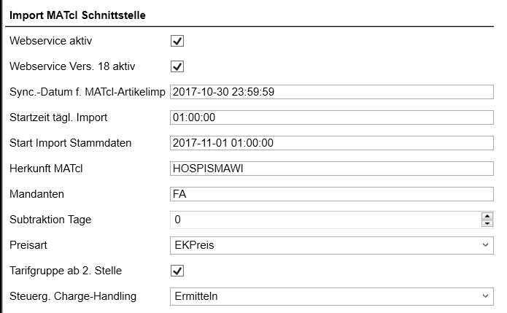The width and height of the screenshot is (507, 313).
Task: Toggle Webservice Vers. 18 aktiv checkbox
Action: tap(177, 66)
